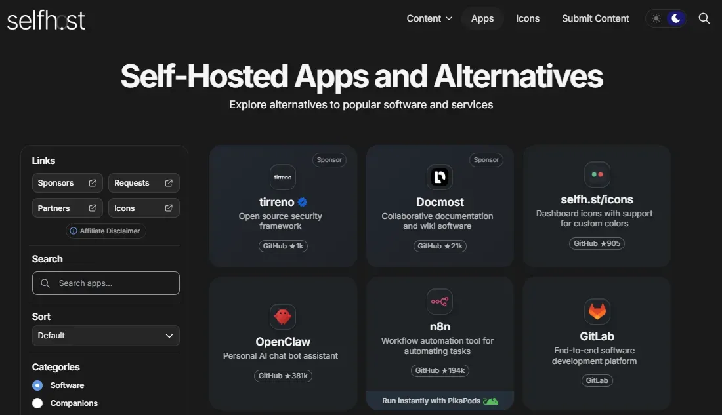Image resolution: width=722 pixels, height=415 pixels.
Task: Open the site search magnifier icon
Action: [704, 18]
